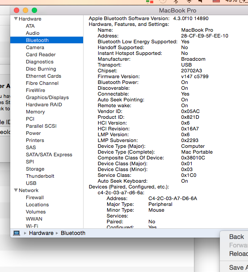Open Parallel SCSI in the sidebar

pos(41,126)
